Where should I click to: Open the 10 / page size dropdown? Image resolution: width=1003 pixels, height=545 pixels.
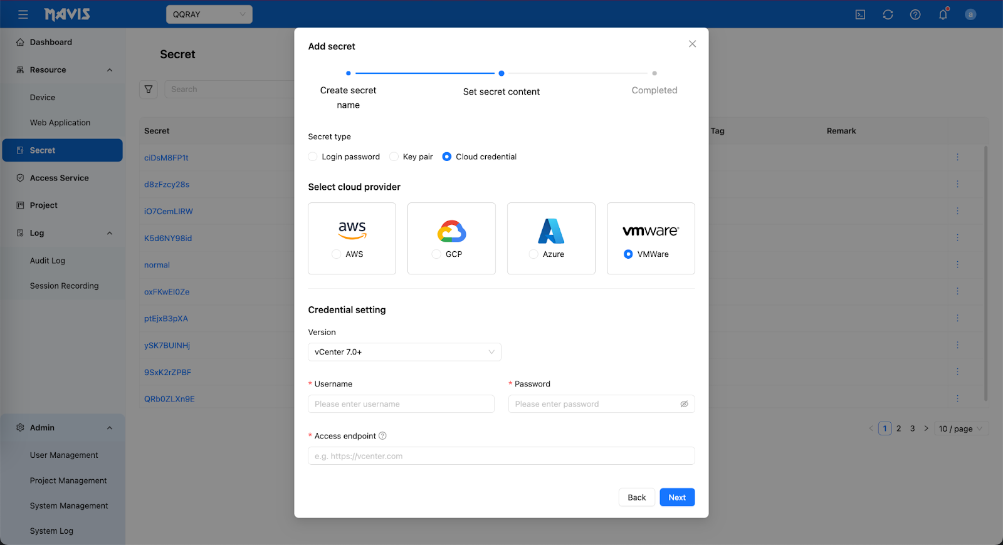tap(961, 428)
